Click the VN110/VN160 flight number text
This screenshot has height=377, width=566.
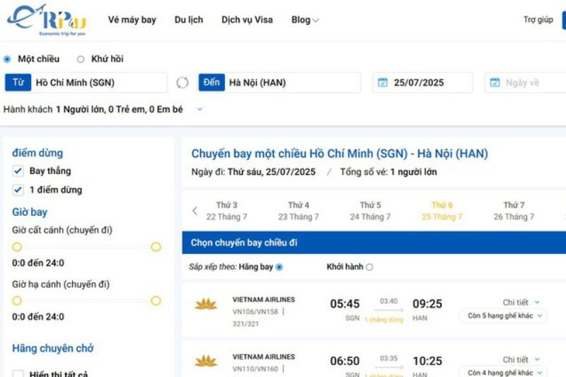[x=255, y=369]
